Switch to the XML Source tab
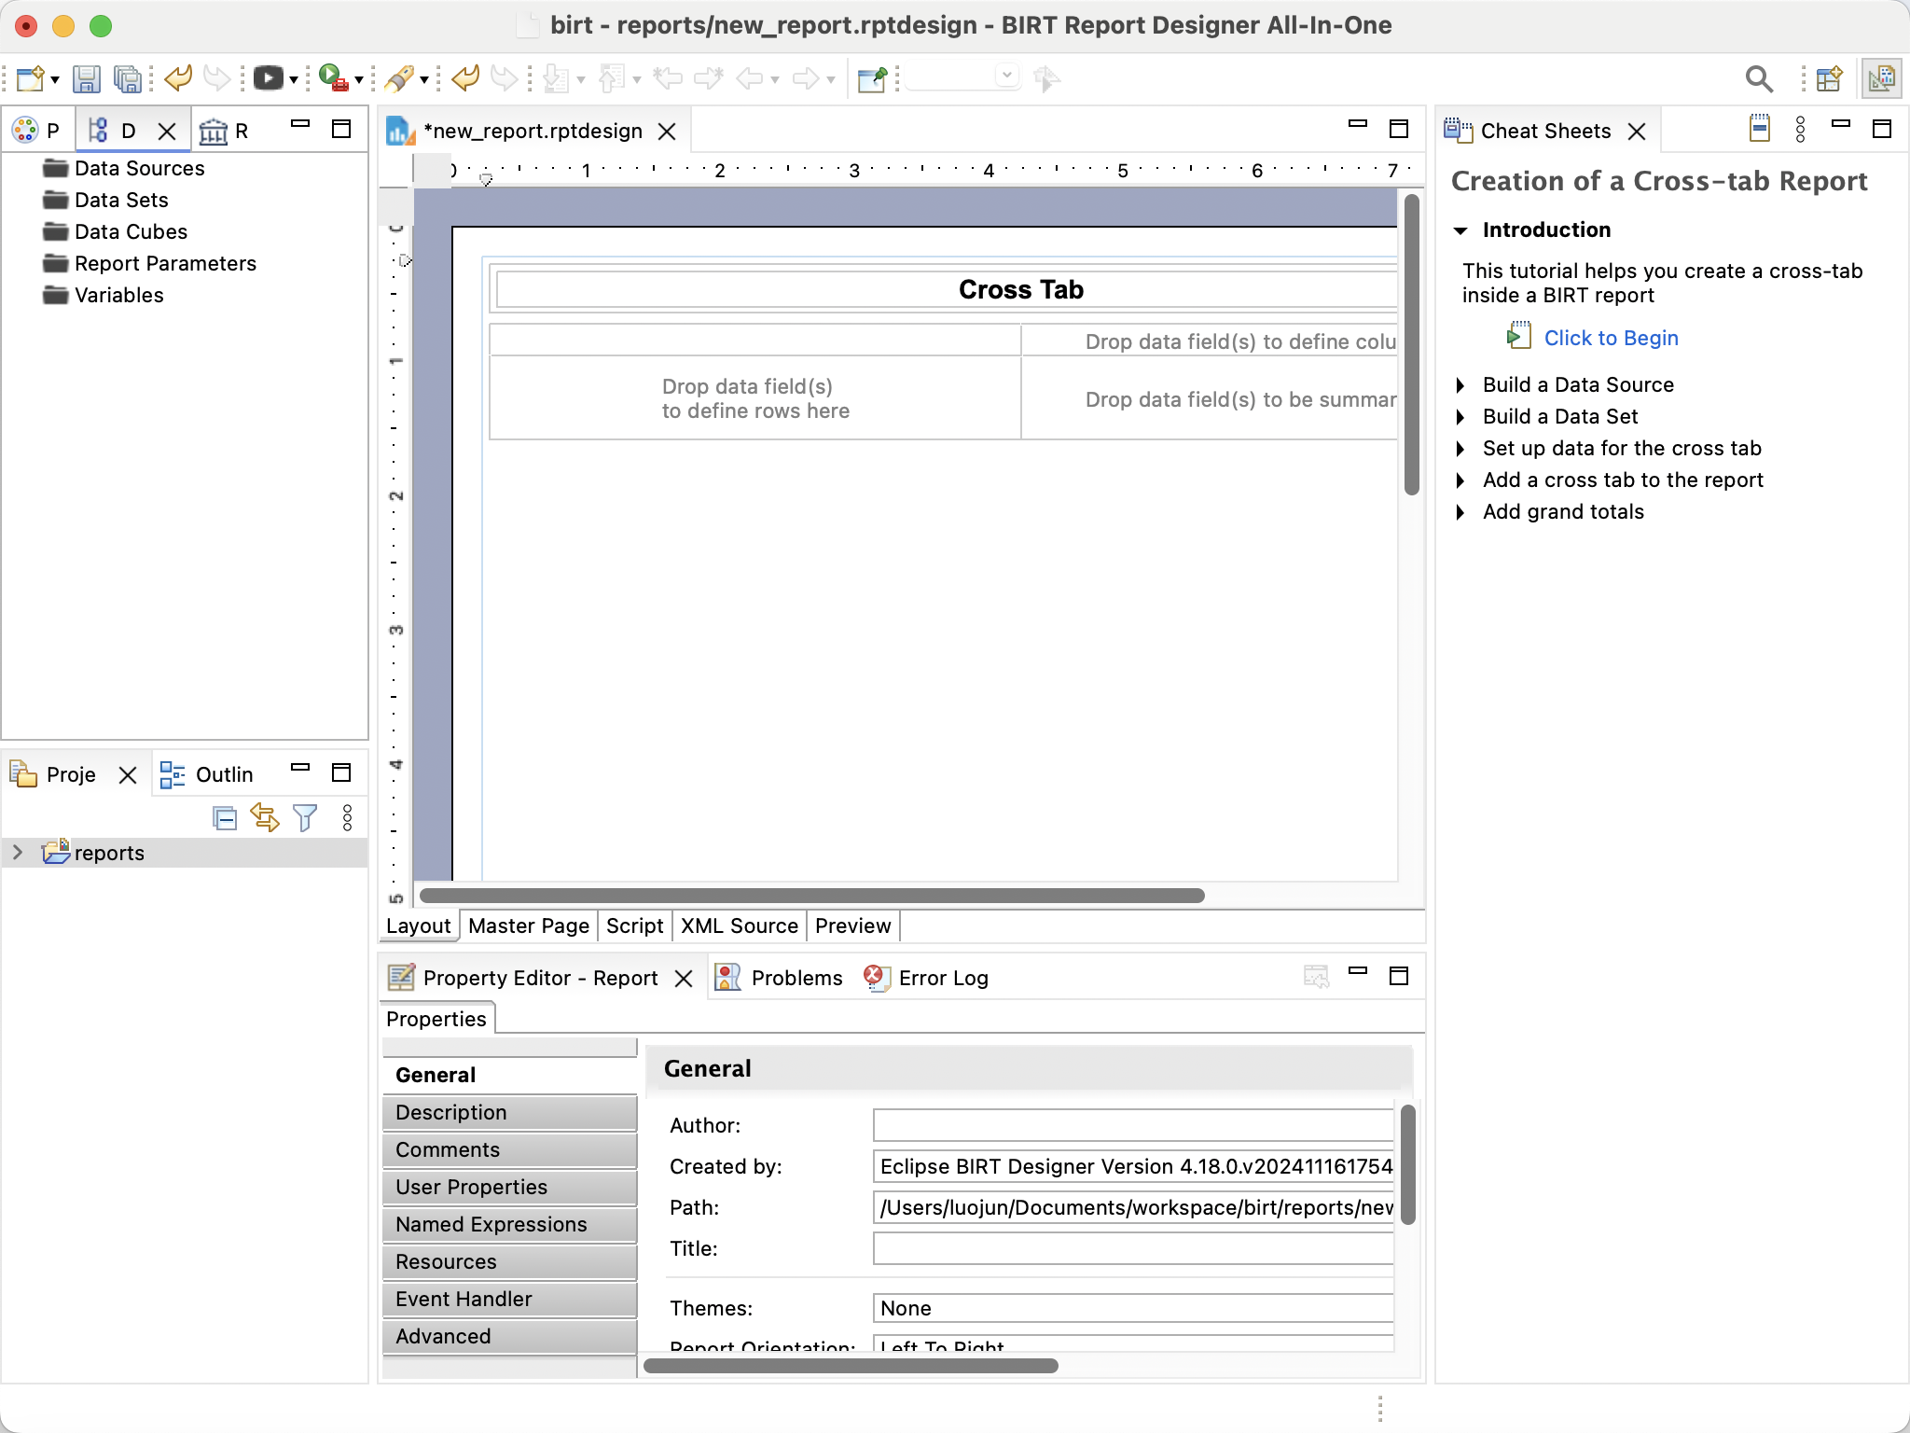Screen dimensions: 1910x1433 739,925
